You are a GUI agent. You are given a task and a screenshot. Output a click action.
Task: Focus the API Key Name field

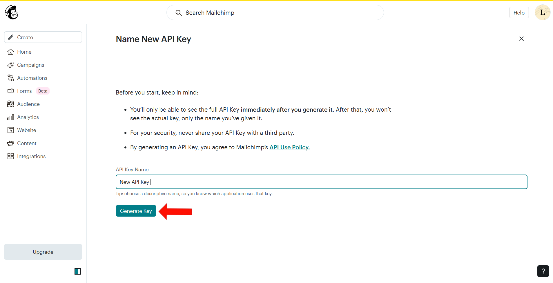point(321,182)
